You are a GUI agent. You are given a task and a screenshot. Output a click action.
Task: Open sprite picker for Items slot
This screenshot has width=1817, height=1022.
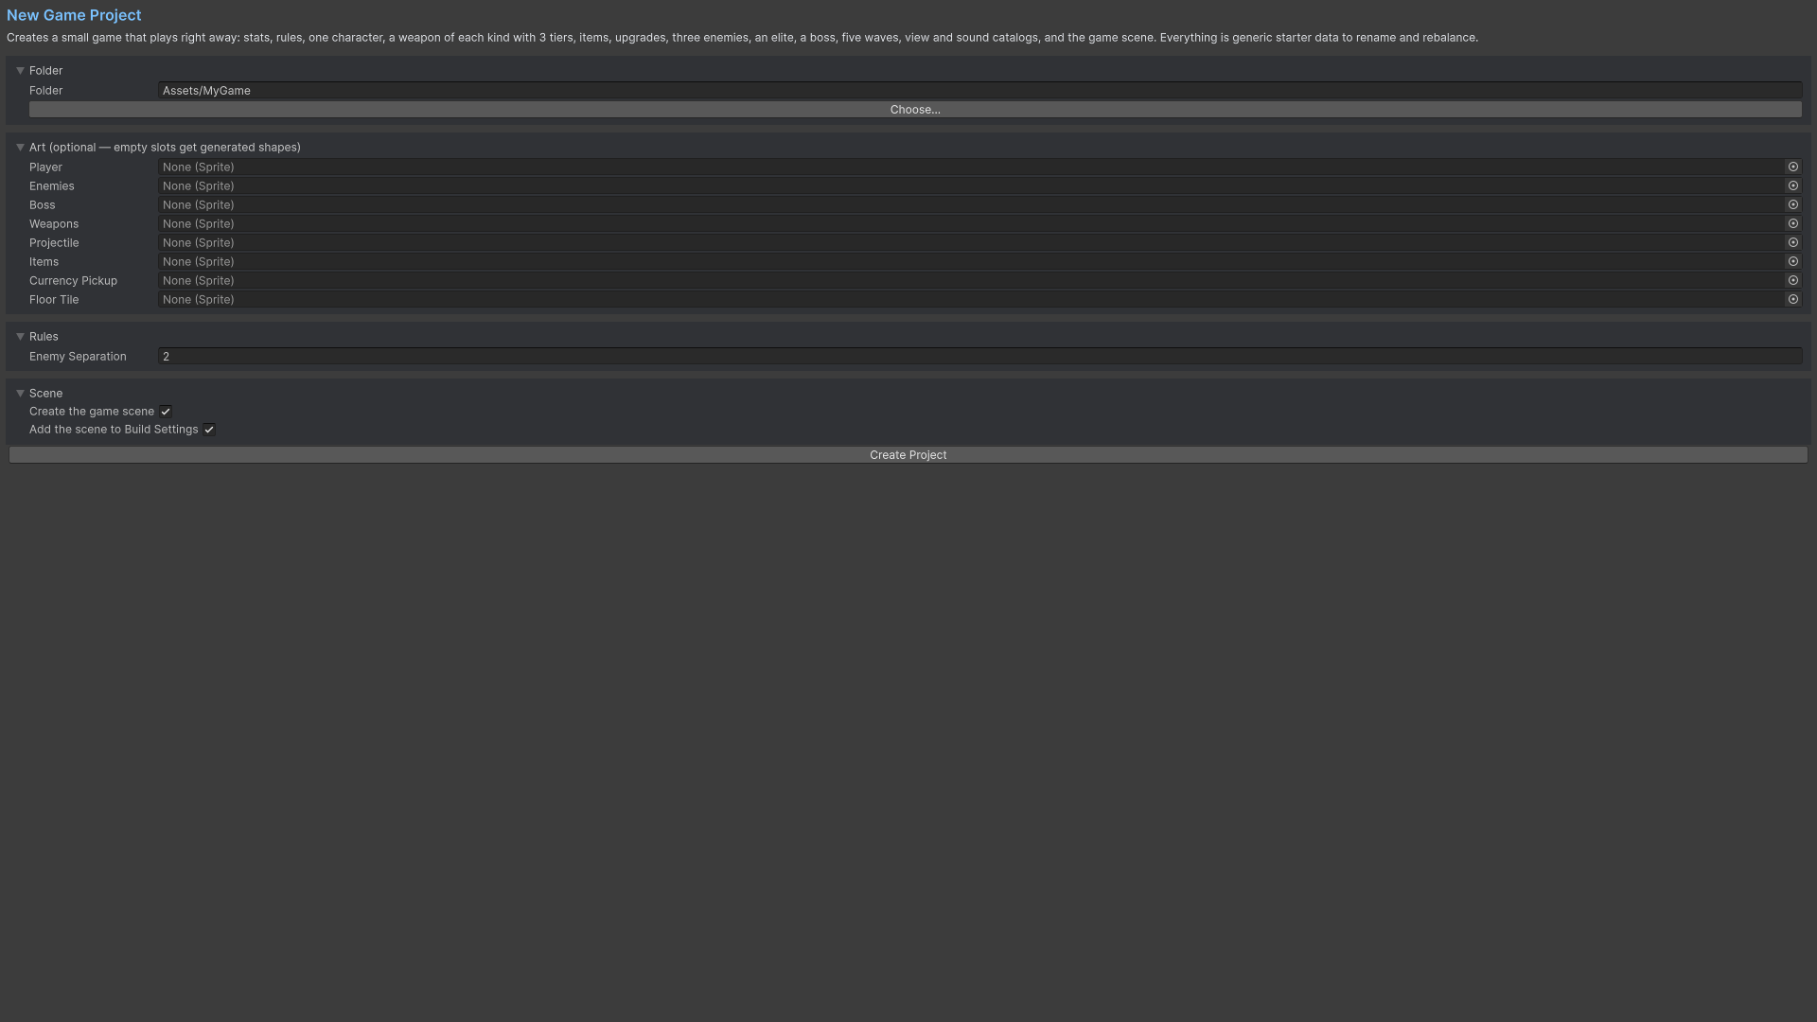(1792, 261)
